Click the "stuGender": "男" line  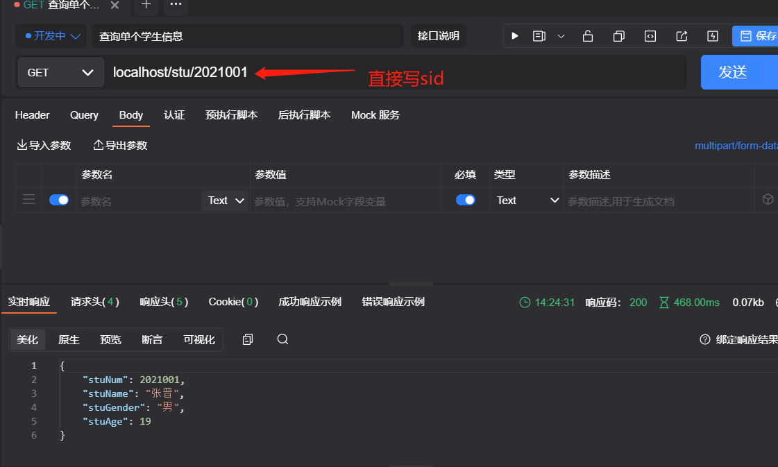(x=133, y=407)
